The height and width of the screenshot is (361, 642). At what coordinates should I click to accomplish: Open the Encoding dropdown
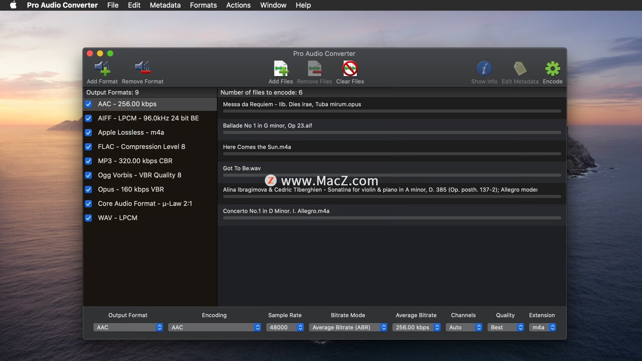click(214, 327)
